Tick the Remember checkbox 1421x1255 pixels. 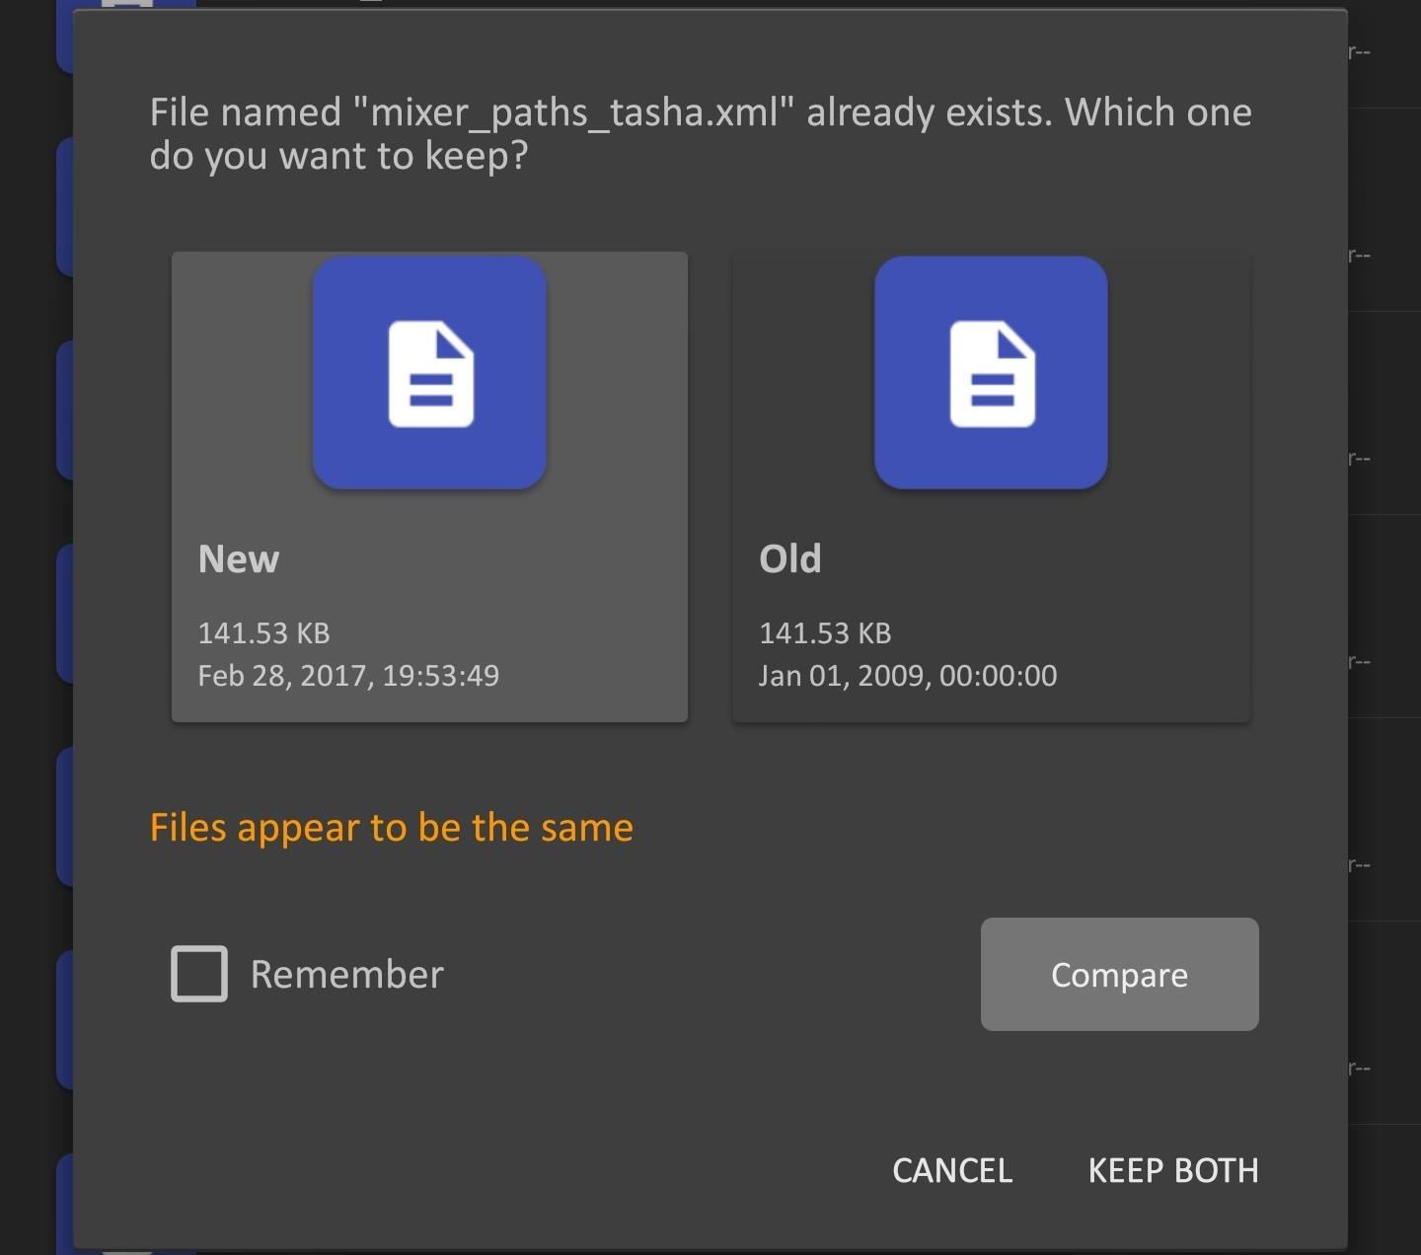tap(199, 974)
